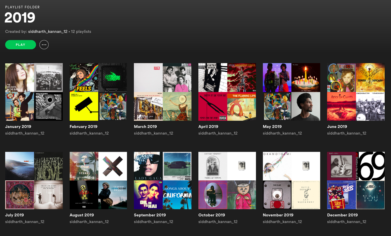
Task: Open the December 2019 playlist cover
Action: coord(356,180)
